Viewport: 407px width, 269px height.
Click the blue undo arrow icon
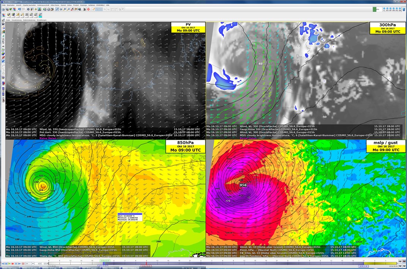(19, 9)
